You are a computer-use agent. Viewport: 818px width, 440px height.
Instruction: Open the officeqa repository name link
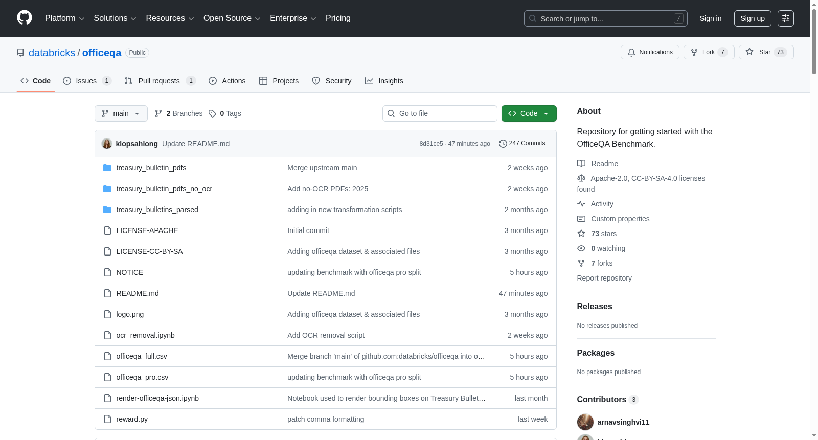102,53
